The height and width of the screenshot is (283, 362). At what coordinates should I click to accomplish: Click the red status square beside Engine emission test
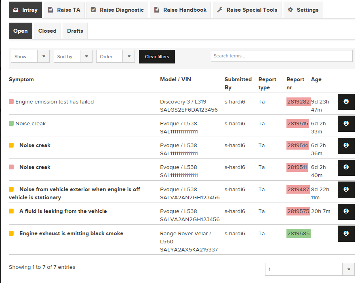(x=11, y=101)
